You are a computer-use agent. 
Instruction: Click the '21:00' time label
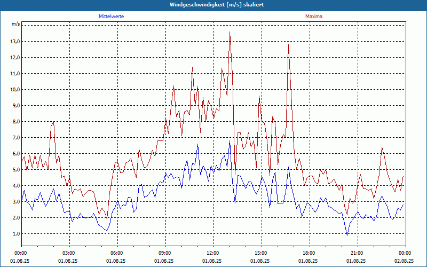pyautogui.click(x=358, y=253)
